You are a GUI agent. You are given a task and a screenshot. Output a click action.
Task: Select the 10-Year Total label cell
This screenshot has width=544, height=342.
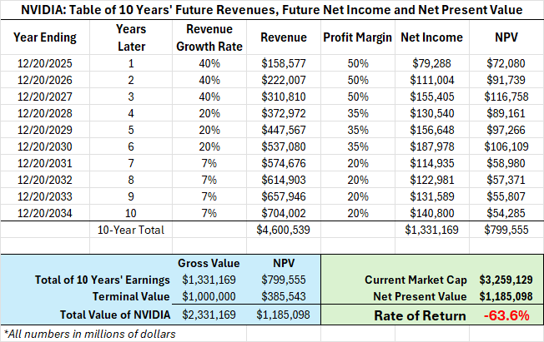131,230
